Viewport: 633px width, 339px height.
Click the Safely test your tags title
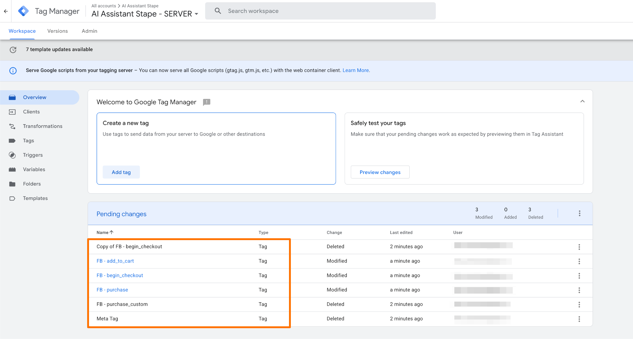point(378,123)
